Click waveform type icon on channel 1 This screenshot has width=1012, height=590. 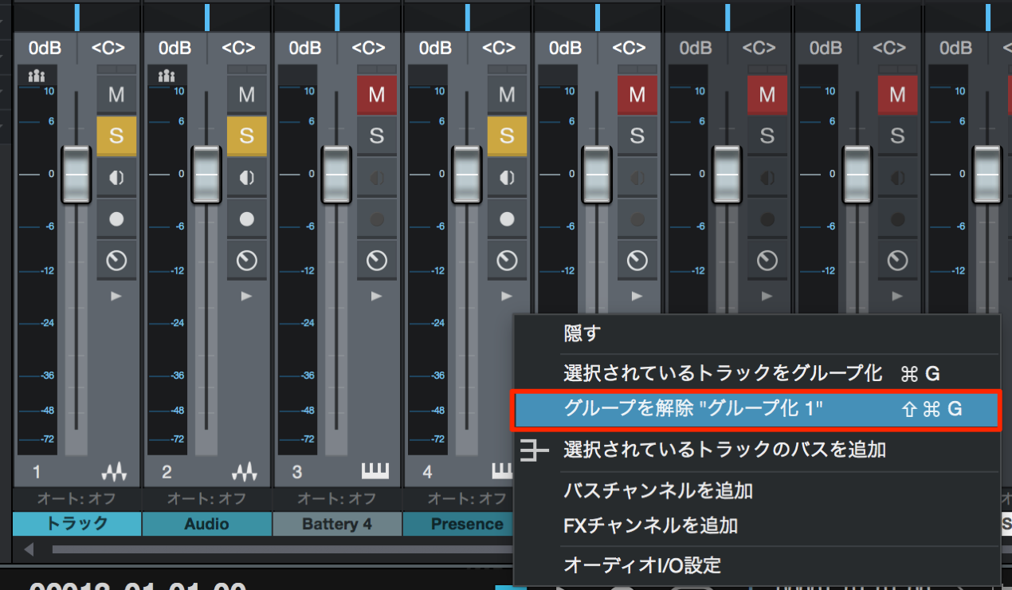(114, 472)
